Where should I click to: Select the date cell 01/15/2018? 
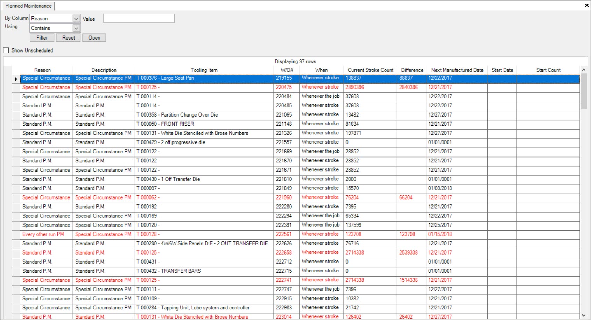pyautogui.click(x=457, y=235)
